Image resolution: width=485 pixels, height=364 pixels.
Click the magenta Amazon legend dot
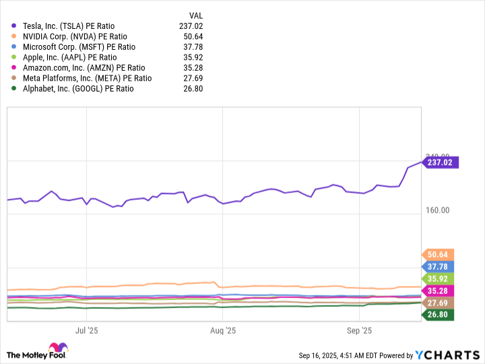click(13, 67)
